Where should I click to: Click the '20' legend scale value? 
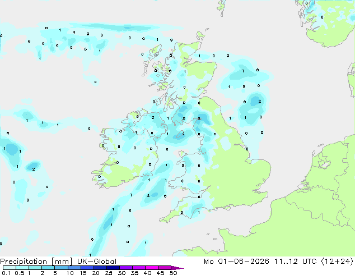click(x=96, y=273)
